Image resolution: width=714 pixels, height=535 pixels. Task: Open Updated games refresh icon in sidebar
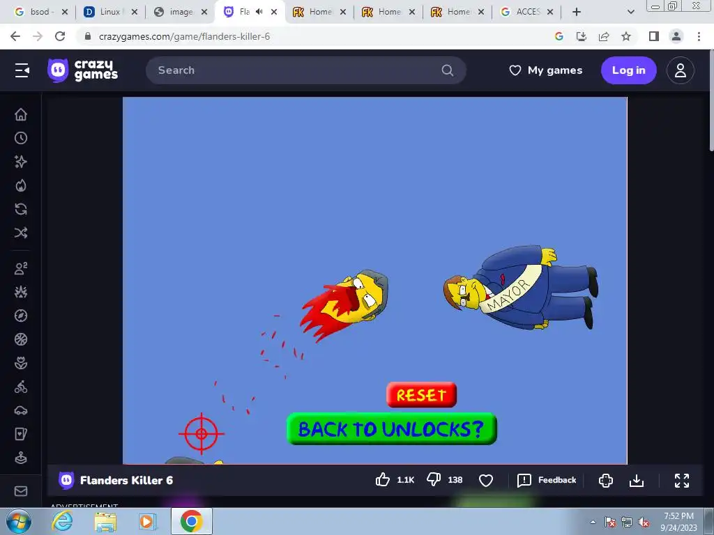tap(21, 209)
